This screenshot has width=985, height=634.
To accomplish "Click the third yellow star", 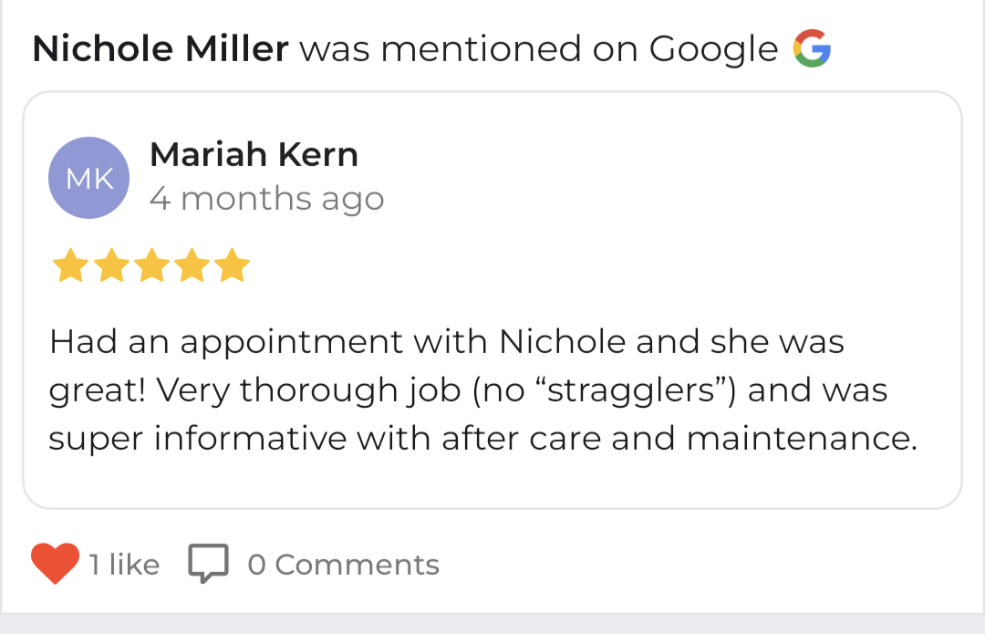I will coord(150,266).
